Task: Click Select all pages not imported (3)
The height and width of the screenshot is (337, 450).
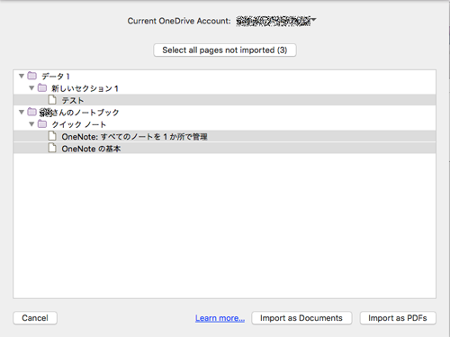Action: pos(225,50)
